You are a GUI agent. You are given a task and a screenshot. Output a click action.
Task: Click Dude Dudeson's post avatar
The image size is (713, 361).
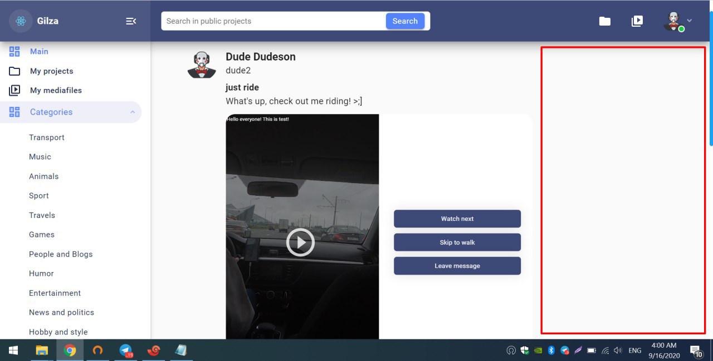202,65
